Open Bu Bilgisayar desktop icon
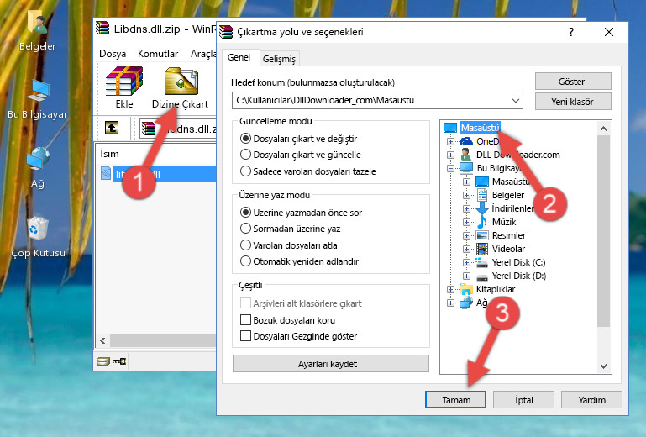The height and width of the screenshot is (437, 646). point(38,99)
